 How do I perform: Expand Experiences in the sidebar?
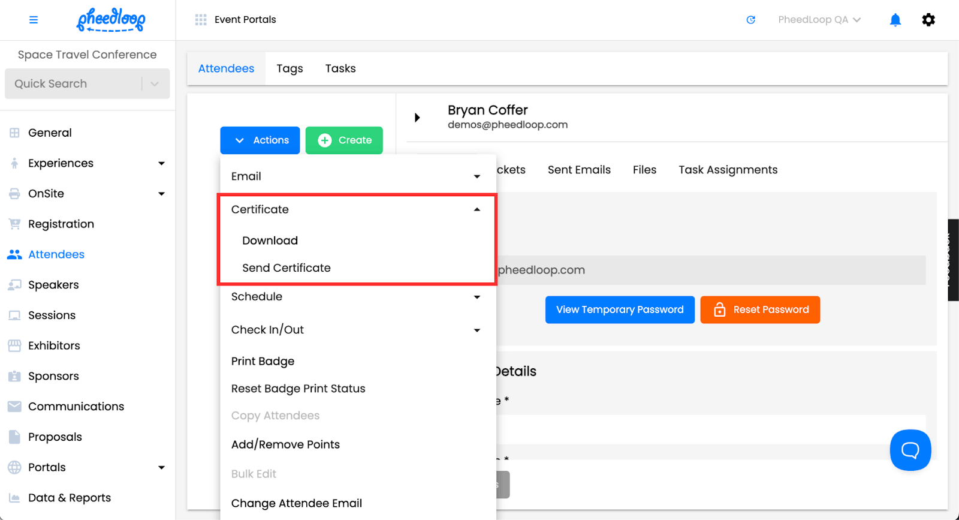point(161,163)
